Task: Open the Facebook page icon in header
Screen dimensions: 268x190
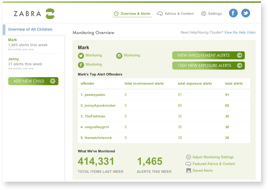Action: 233,13
